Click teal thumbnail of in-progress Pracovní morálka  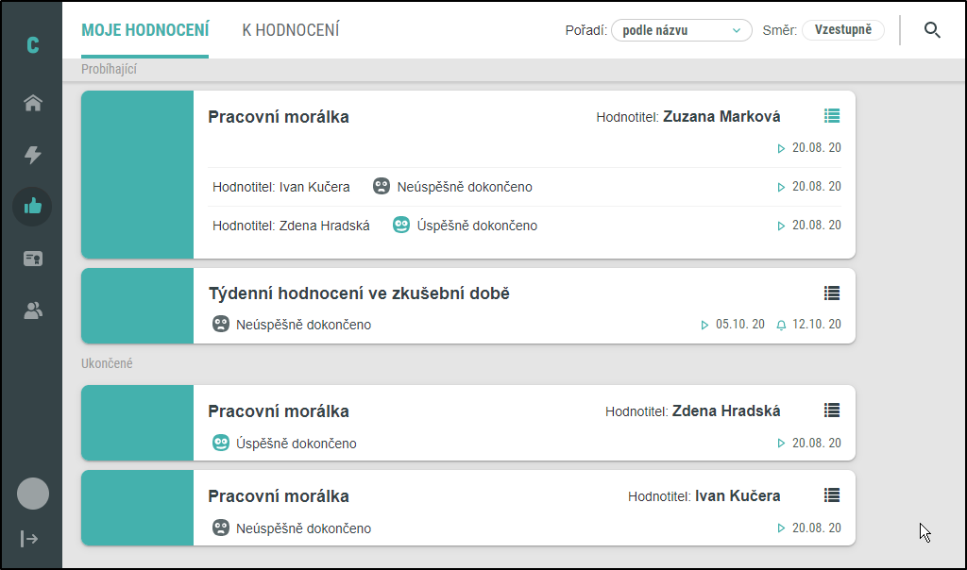tap(138, 175)
